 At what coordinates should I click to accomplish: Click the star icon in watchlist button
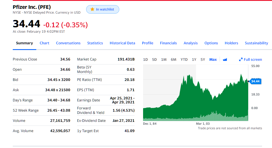(92, 9)
